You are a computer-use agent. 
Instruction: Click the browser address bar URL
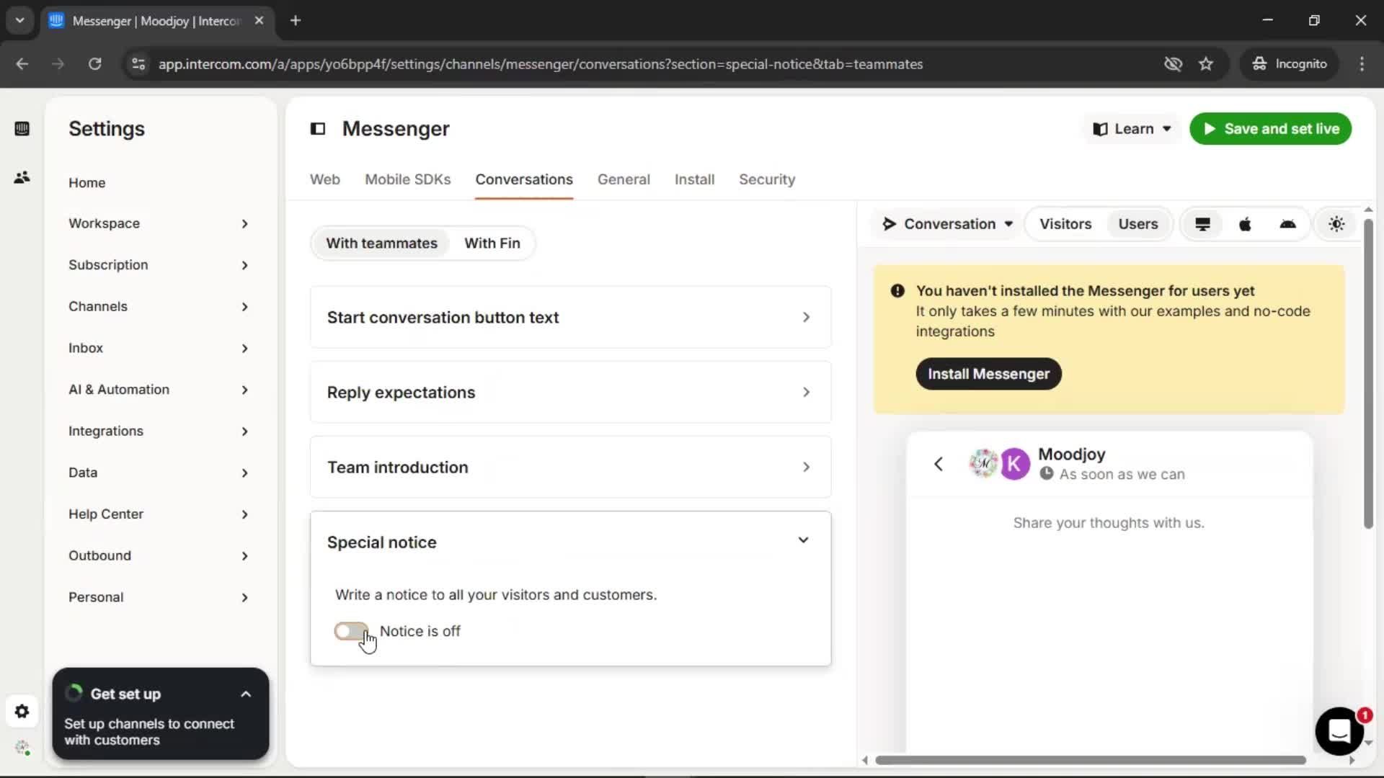tap(541, 64)
